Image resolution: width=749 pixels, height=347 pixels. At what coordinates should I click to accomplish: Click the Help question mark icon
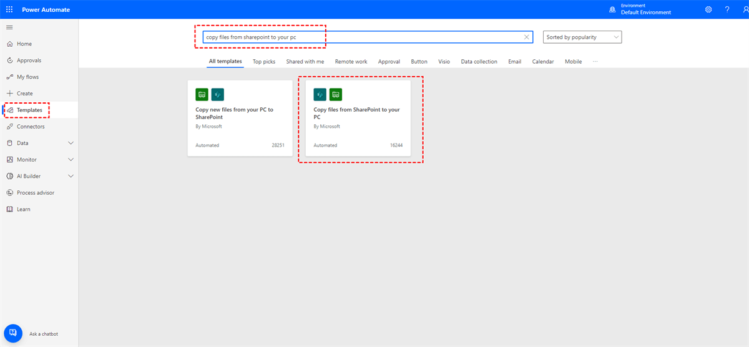[x=727, y=9]
